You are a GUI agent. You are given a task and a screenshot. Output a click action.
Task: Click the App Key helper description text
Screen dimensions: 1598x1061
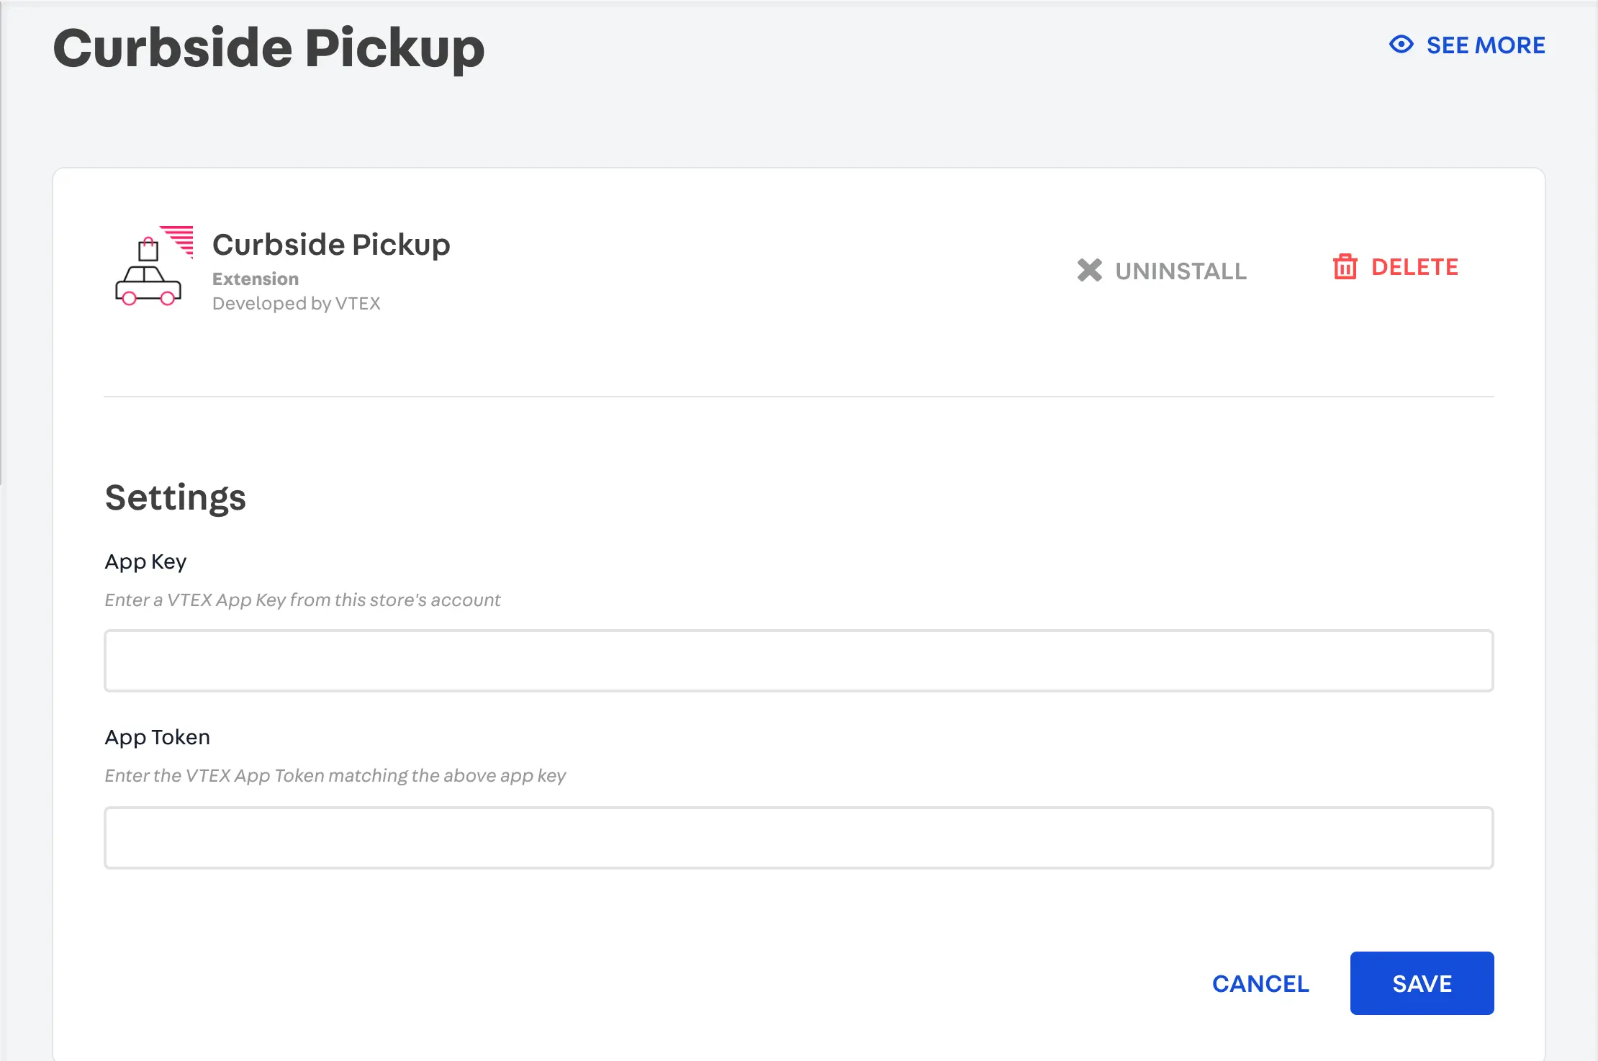point(302,600)
